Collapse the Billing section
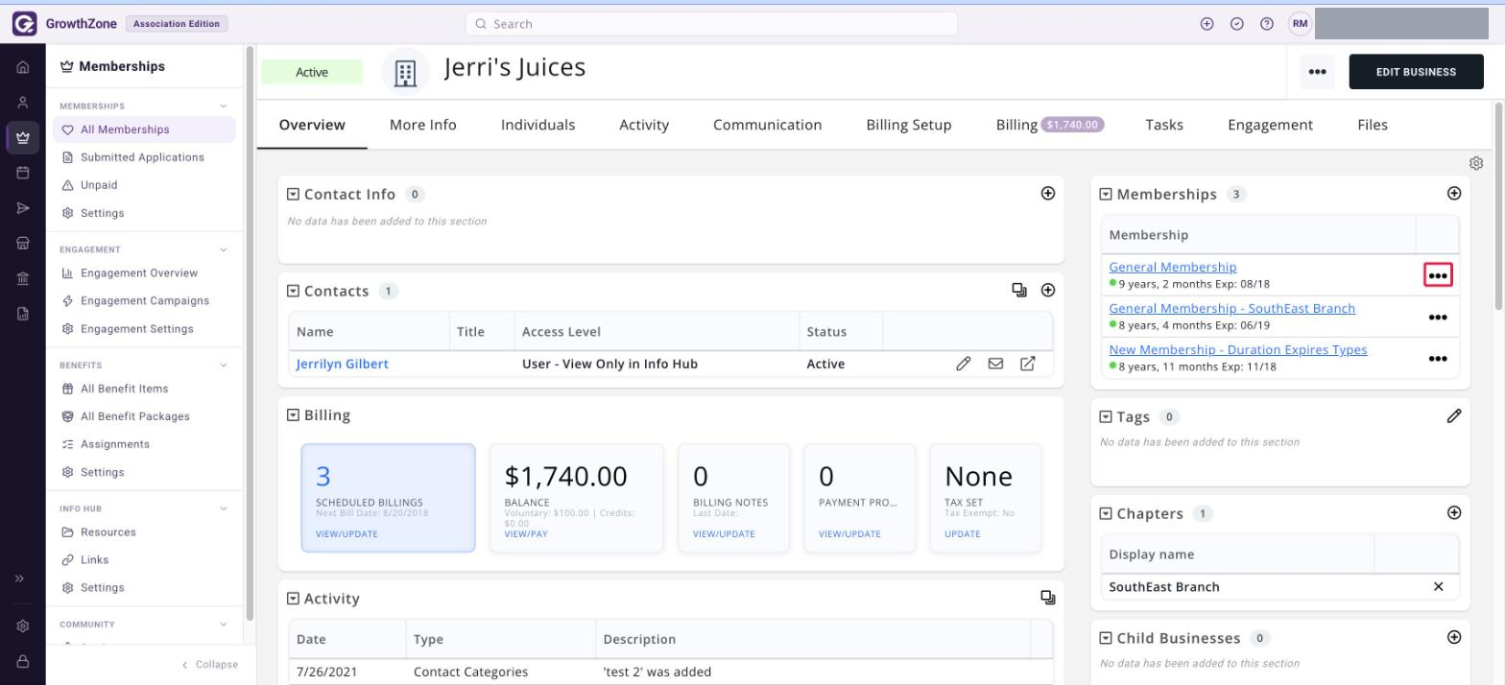This screenshot has height=685, width=1505. [x=294, y=415]
